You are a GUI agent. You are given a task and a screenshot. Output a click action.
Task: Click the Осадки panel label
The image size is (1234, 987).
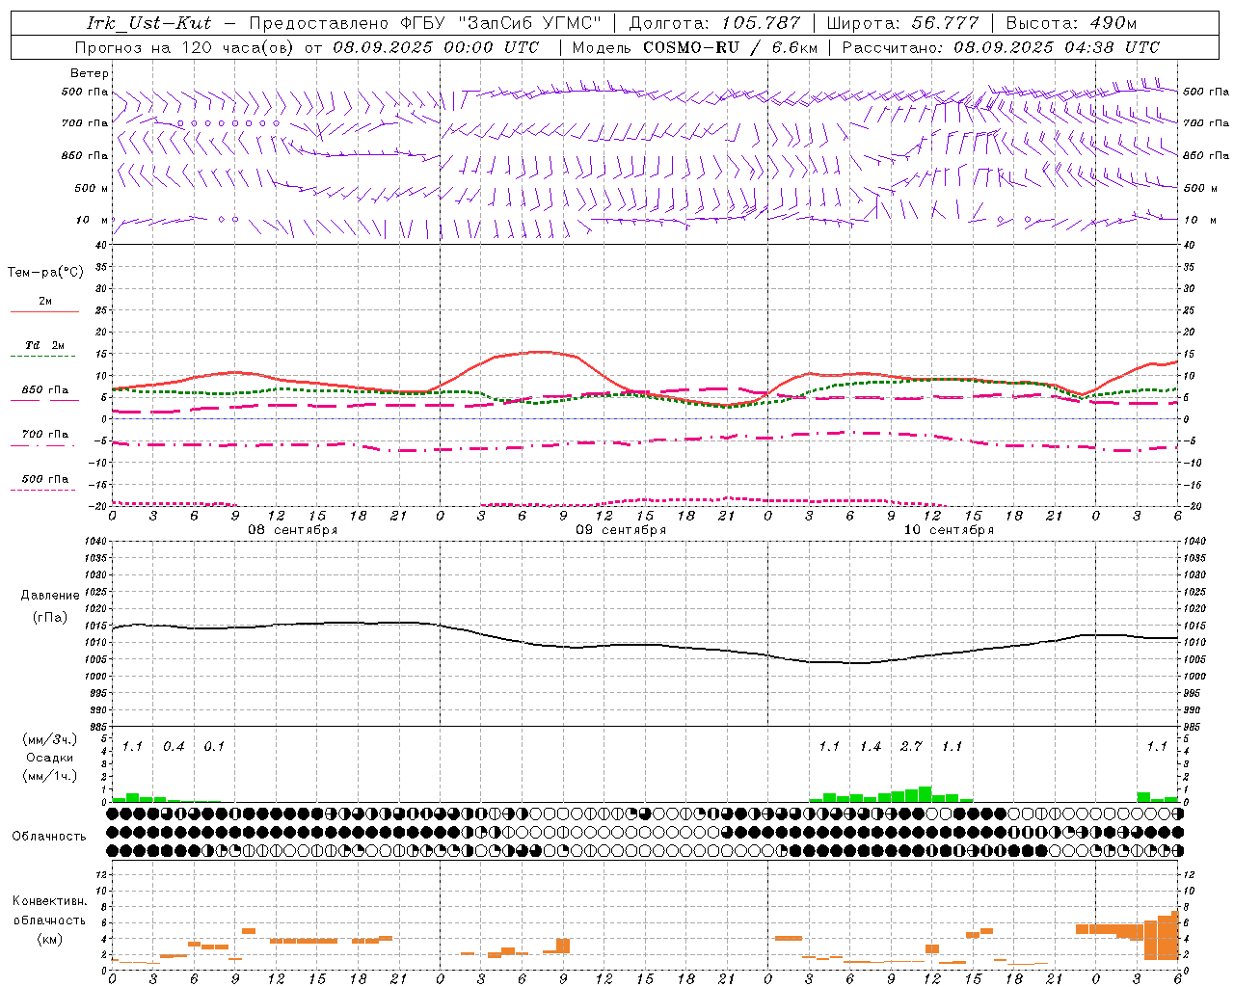50,758
